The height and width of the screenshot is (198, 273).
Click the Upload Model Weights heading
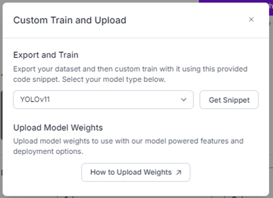pos(58,127)
